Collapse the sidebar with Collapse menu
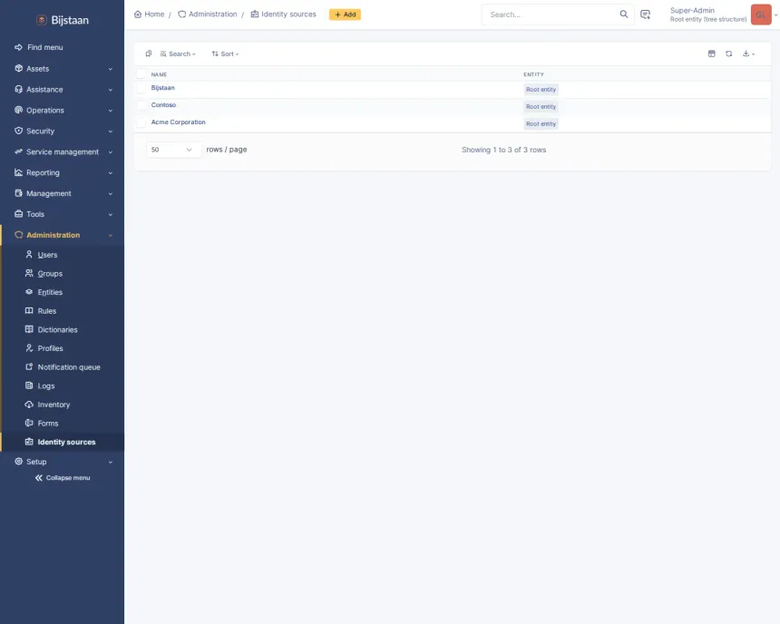780x624 pixels. coord(63,478)
